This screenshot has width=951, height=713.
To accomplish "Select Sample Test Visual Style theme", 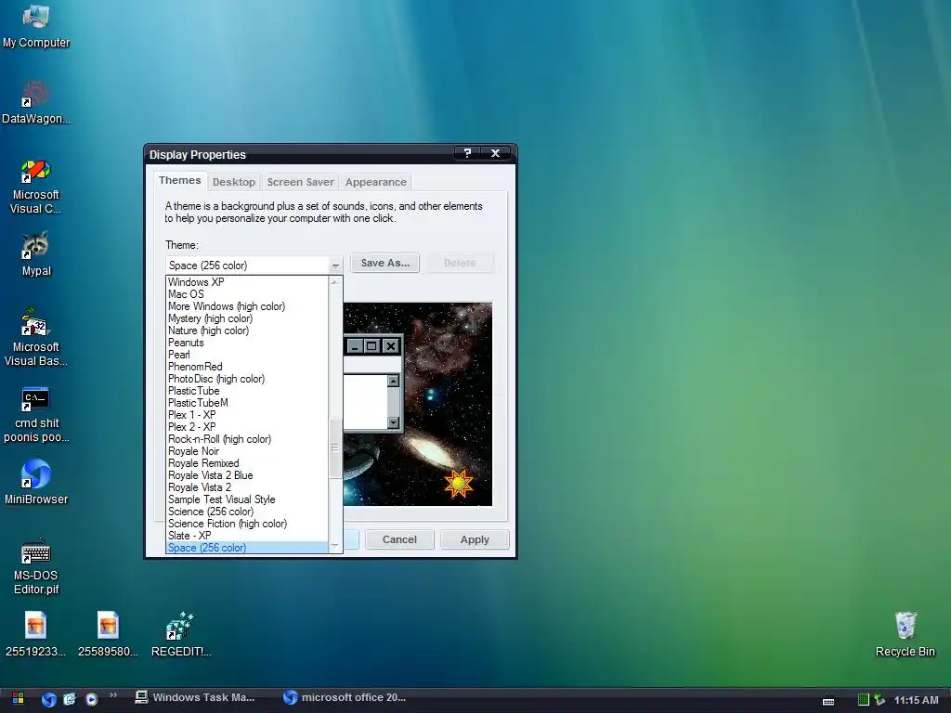I will 247,499.
